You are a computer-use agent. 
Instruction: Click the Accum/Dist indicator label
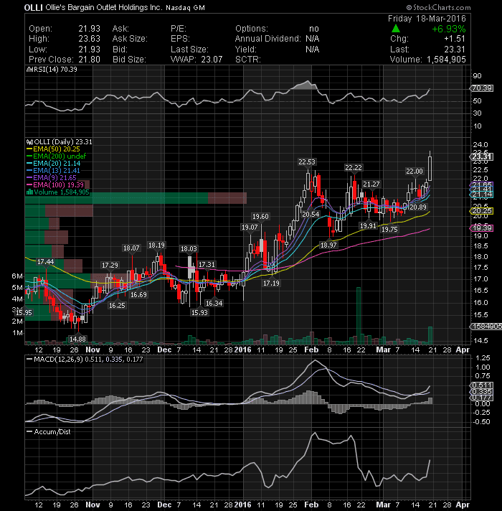coord(49,432)
